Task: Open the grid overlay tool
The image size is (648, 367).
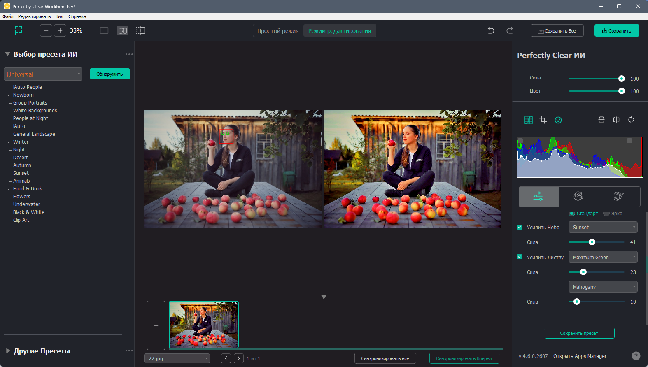Action: [529, 120]
